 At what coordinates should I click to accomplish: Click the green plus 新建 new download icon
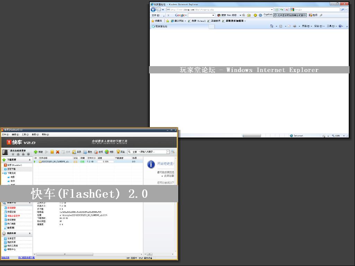(36, 152)
